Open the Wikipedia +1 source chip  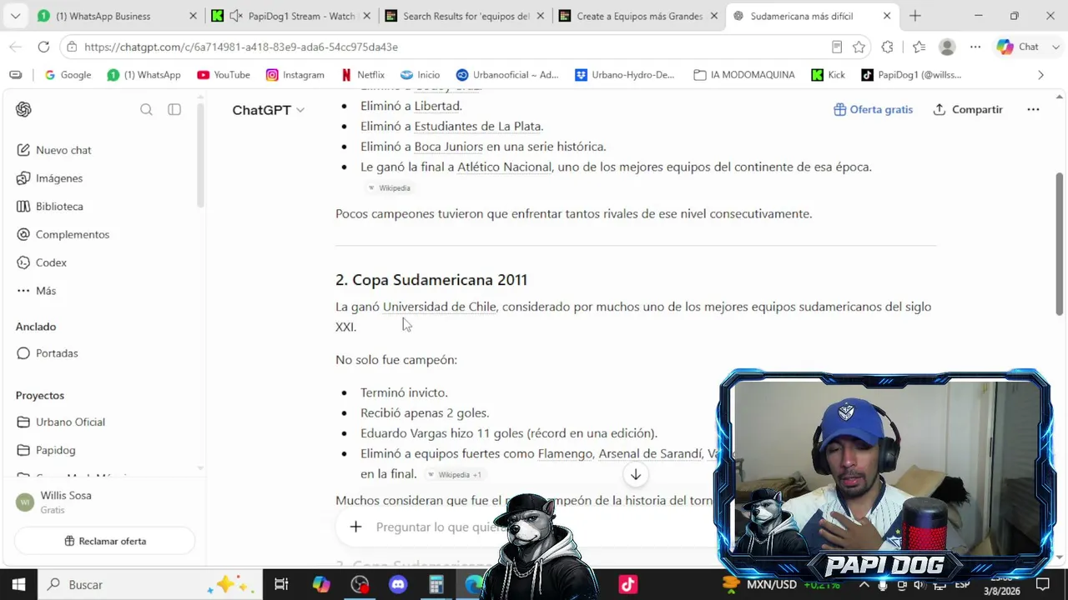point(455,475)
